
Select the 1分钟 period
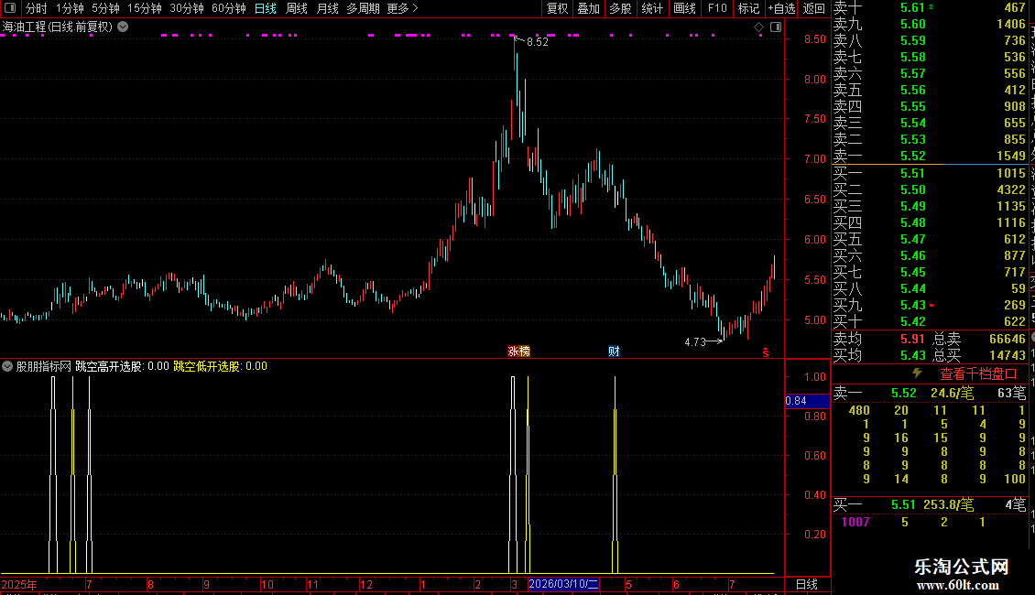click(x=70, y=8)
